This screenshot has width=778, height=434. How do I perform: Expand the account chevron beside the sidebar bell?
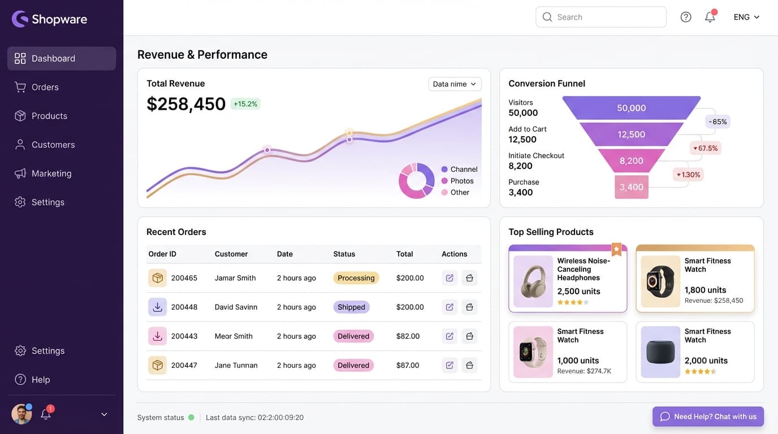104,414
